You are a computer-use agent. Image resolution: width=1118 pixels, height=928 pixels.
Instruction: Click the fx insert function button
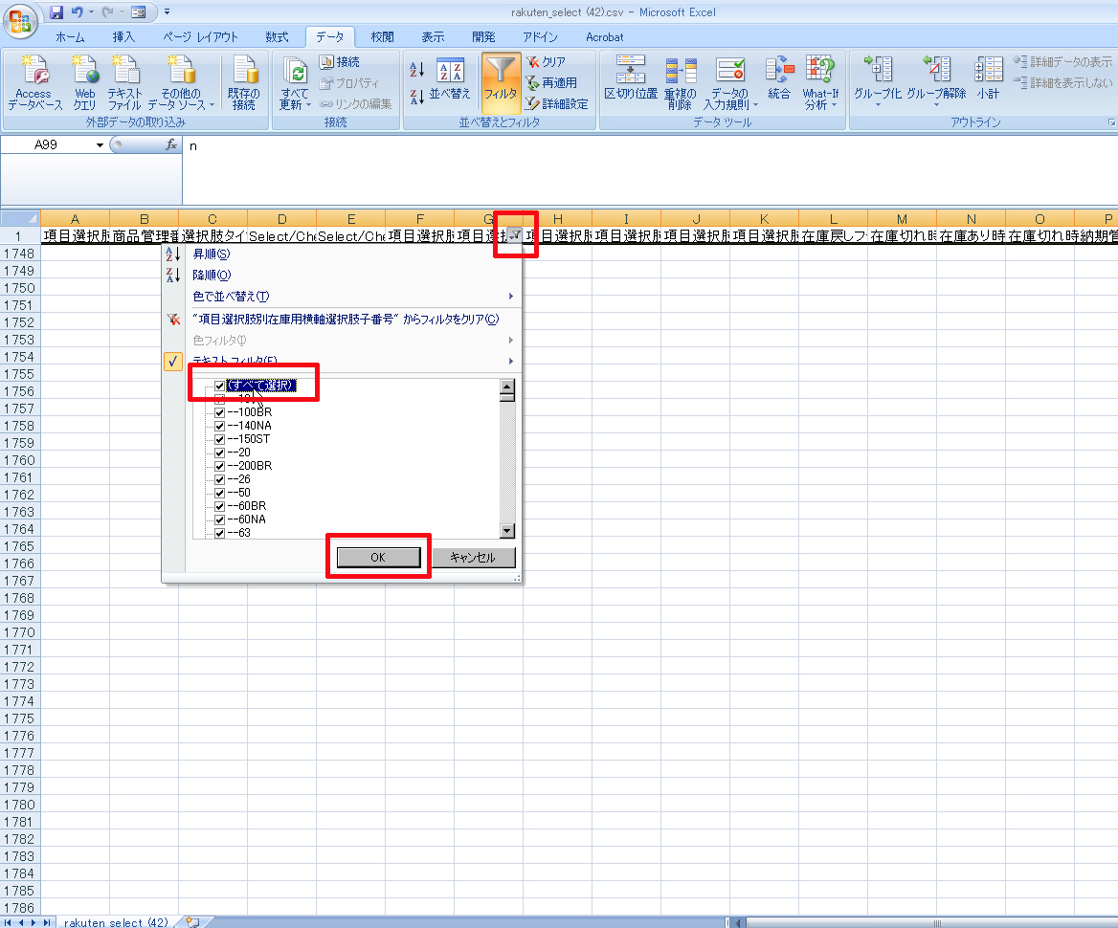[x=171, y=144]
